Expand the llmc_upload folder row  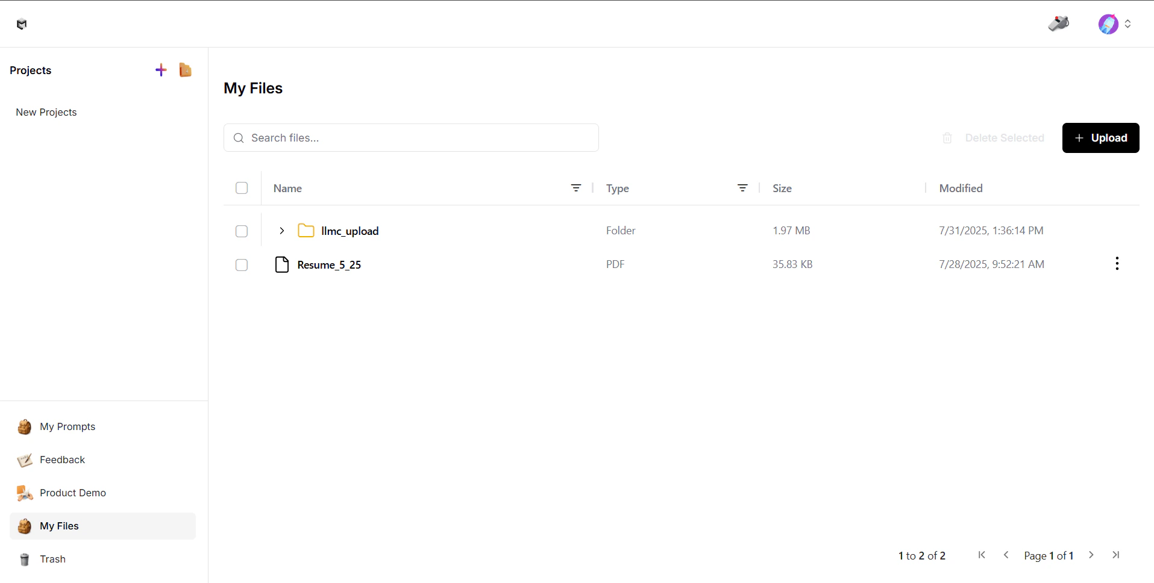281,230
